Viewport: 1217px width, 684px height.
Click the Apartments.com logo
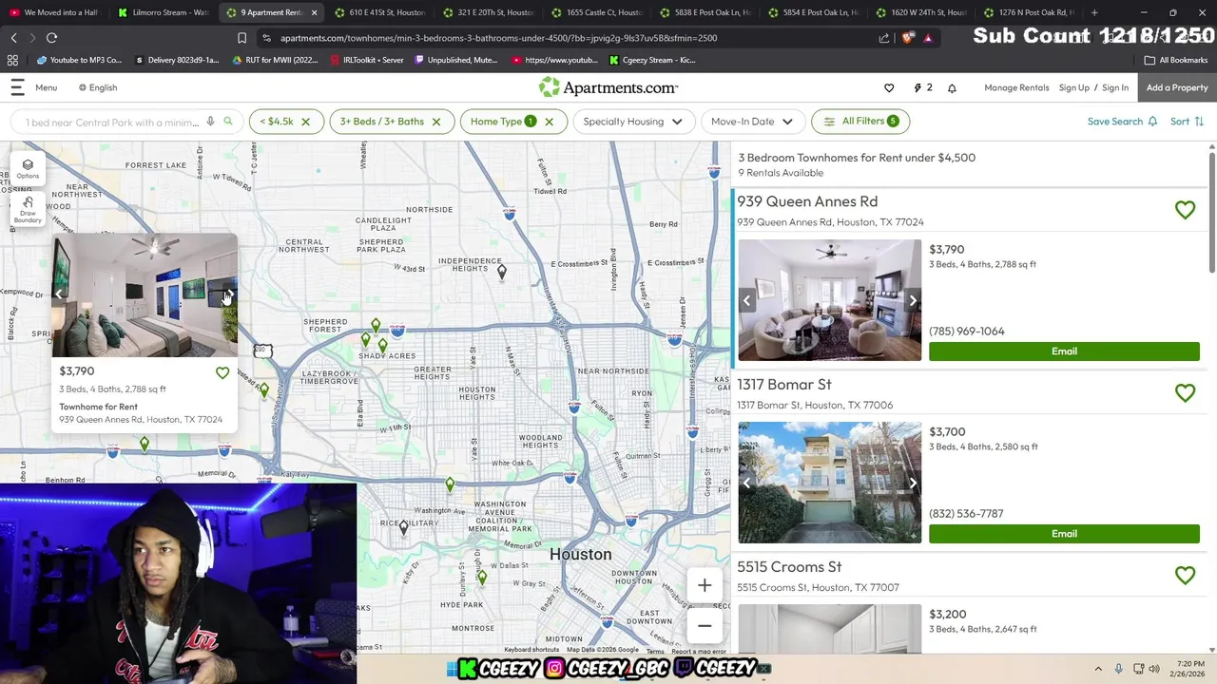608,87
